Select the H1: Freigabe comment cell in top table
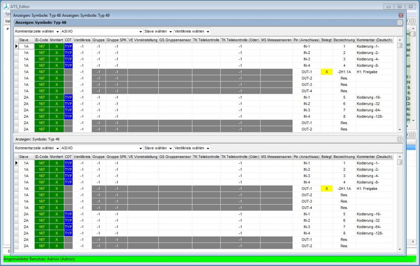420x266 pixels. (x=374, y=72)
